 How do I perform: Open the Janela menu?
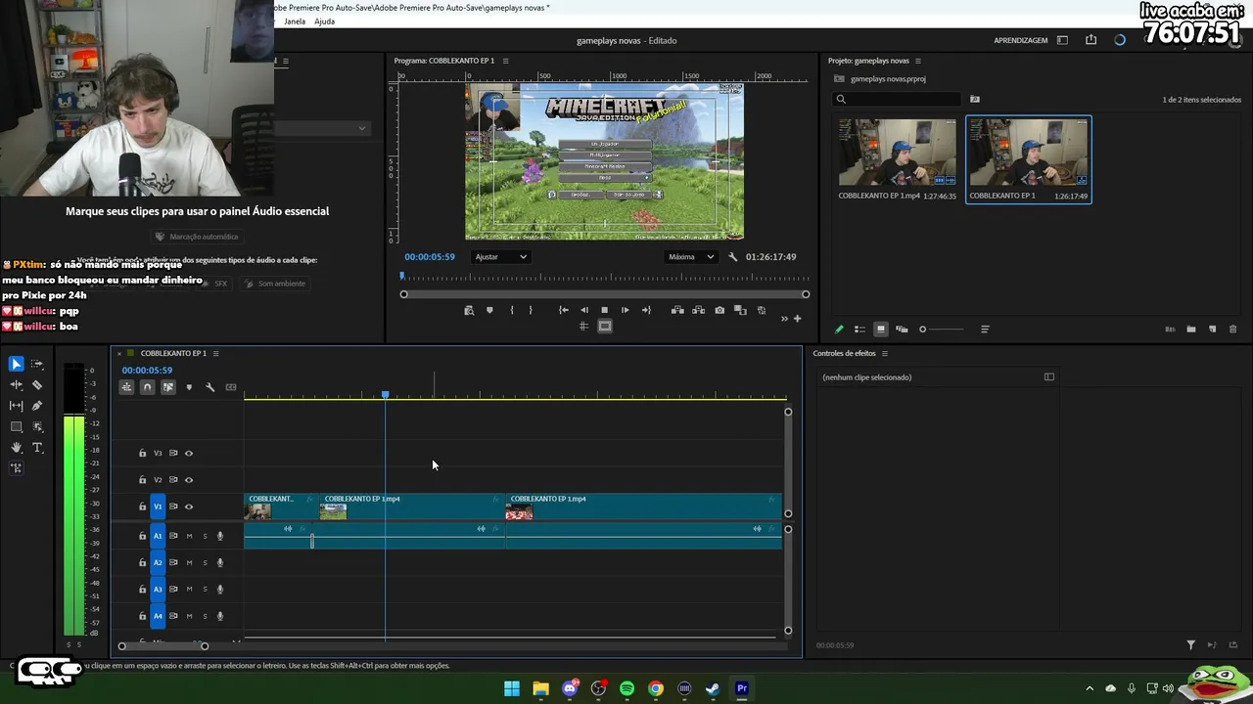295,22
